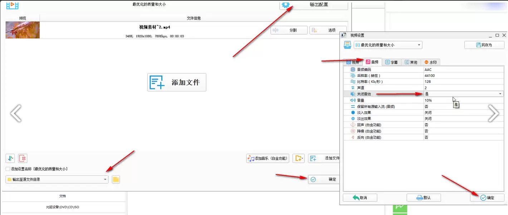Click the large 添加文件 button in center
The image size is (508, 215).
pos(177,82)
